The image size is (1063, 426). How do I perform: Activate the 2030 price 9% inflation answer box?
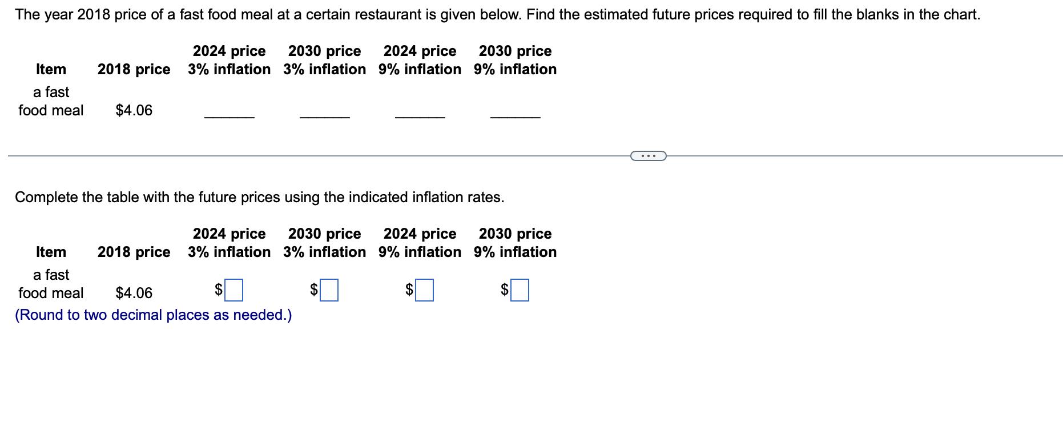(x=520, y=290)
